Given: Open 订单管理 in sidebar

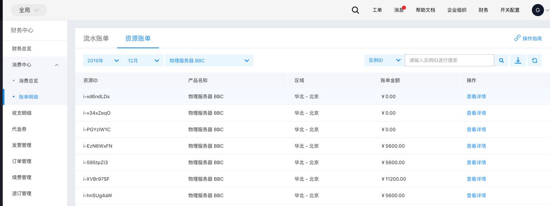Looking at the screenshot, I should (x=22, y=161).
